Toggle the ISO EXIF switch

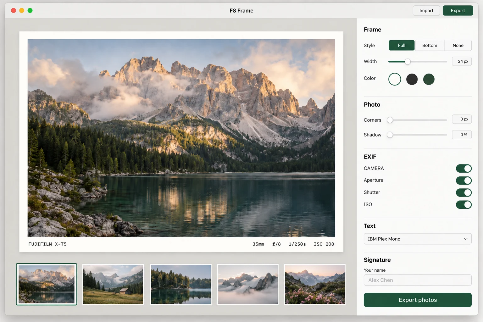464,205
